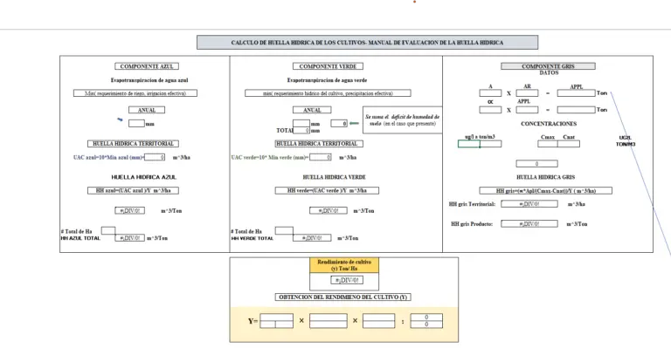Select the title bar Calculo de Huella Hidrica
The image size is (671, 348).
click(367, 42)
